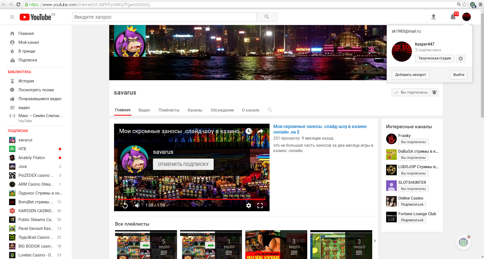
Task: Toggle the savarus channel notification bell
Action: [x=434, y=92]
